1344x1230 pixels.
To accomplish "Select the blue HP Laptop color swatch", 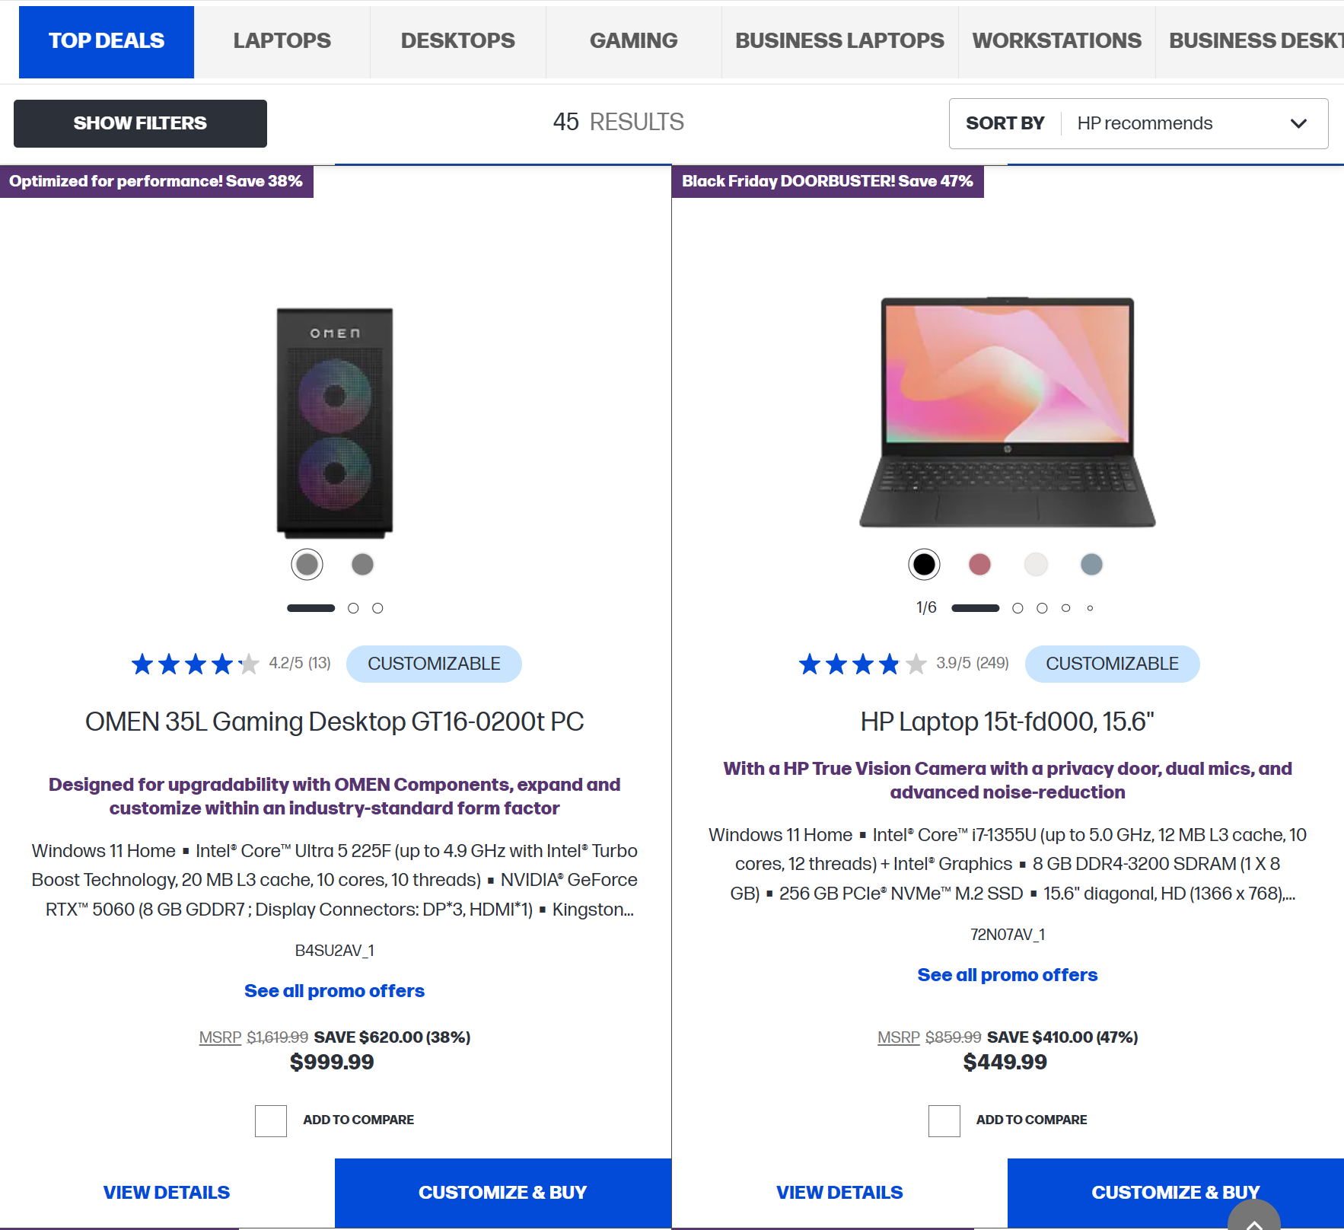I will [x=1091, y=564].
